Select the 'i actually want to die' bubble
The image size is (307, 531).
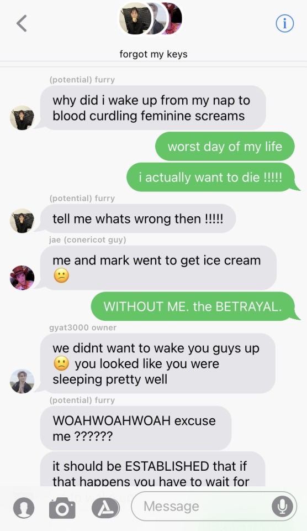pos(210,177)
